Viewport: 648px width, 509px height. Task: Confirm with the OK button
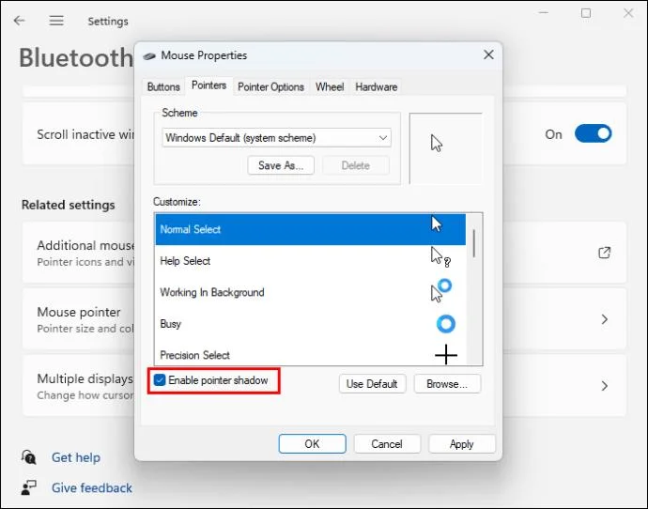(312, 443)
